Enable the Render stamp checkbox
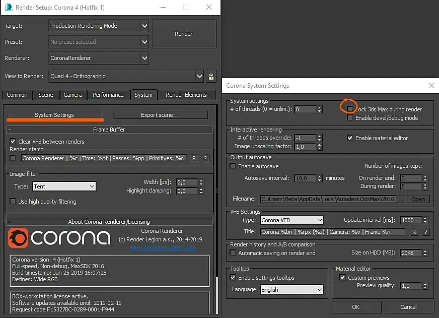This screenshot has height=318, width=439. (x=13, y=158)
